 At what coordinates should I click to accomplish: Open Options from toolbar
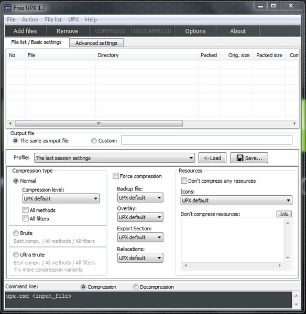coord(195,31)
